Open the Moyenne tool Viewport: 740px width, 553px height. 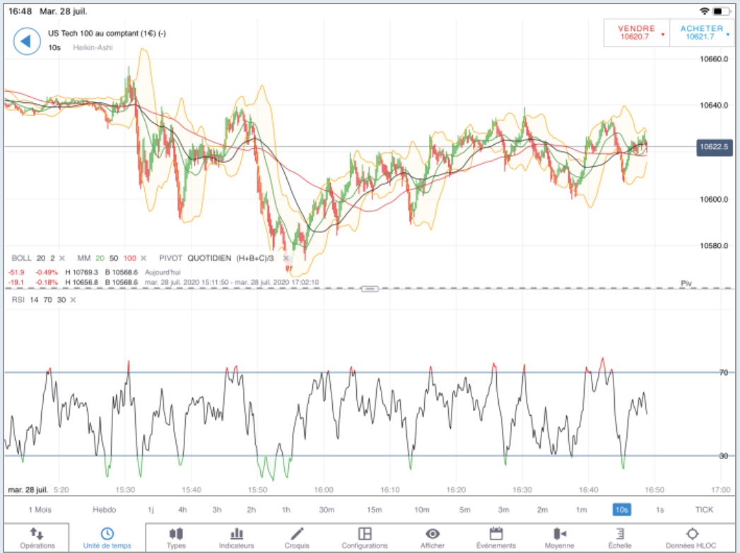(x=559, y=538)
